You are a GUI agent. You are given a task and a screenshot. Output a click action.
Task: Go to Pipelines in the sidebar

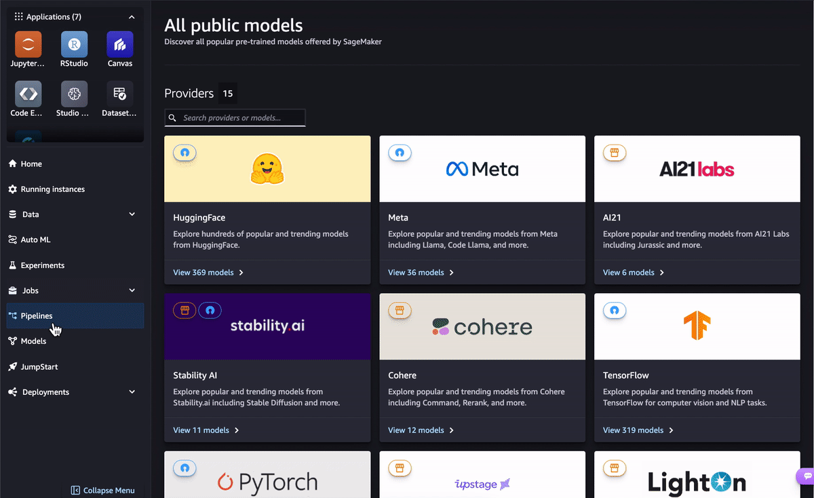pos(37,316)
